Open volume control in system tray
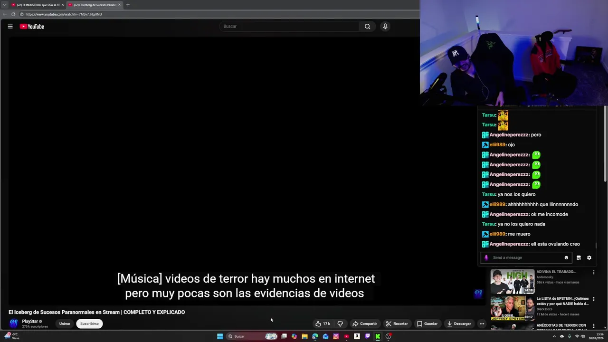 pos(583,336)
